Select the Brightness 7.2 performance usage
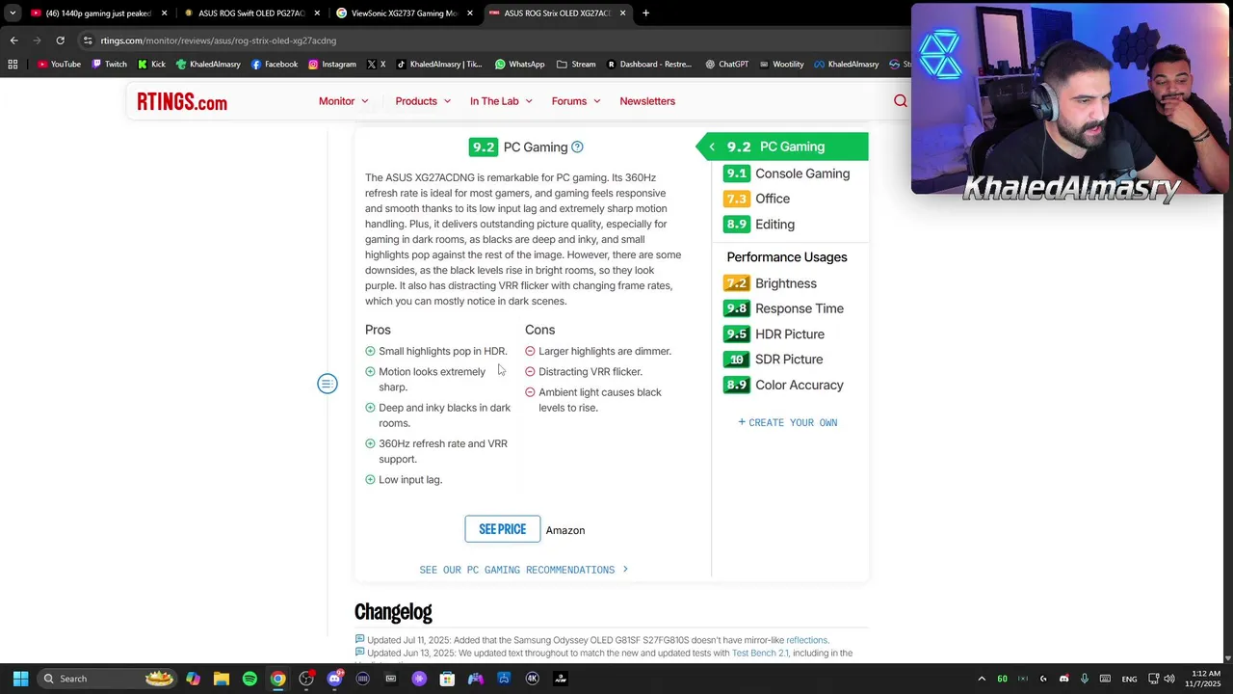 [x=771, y=283]
